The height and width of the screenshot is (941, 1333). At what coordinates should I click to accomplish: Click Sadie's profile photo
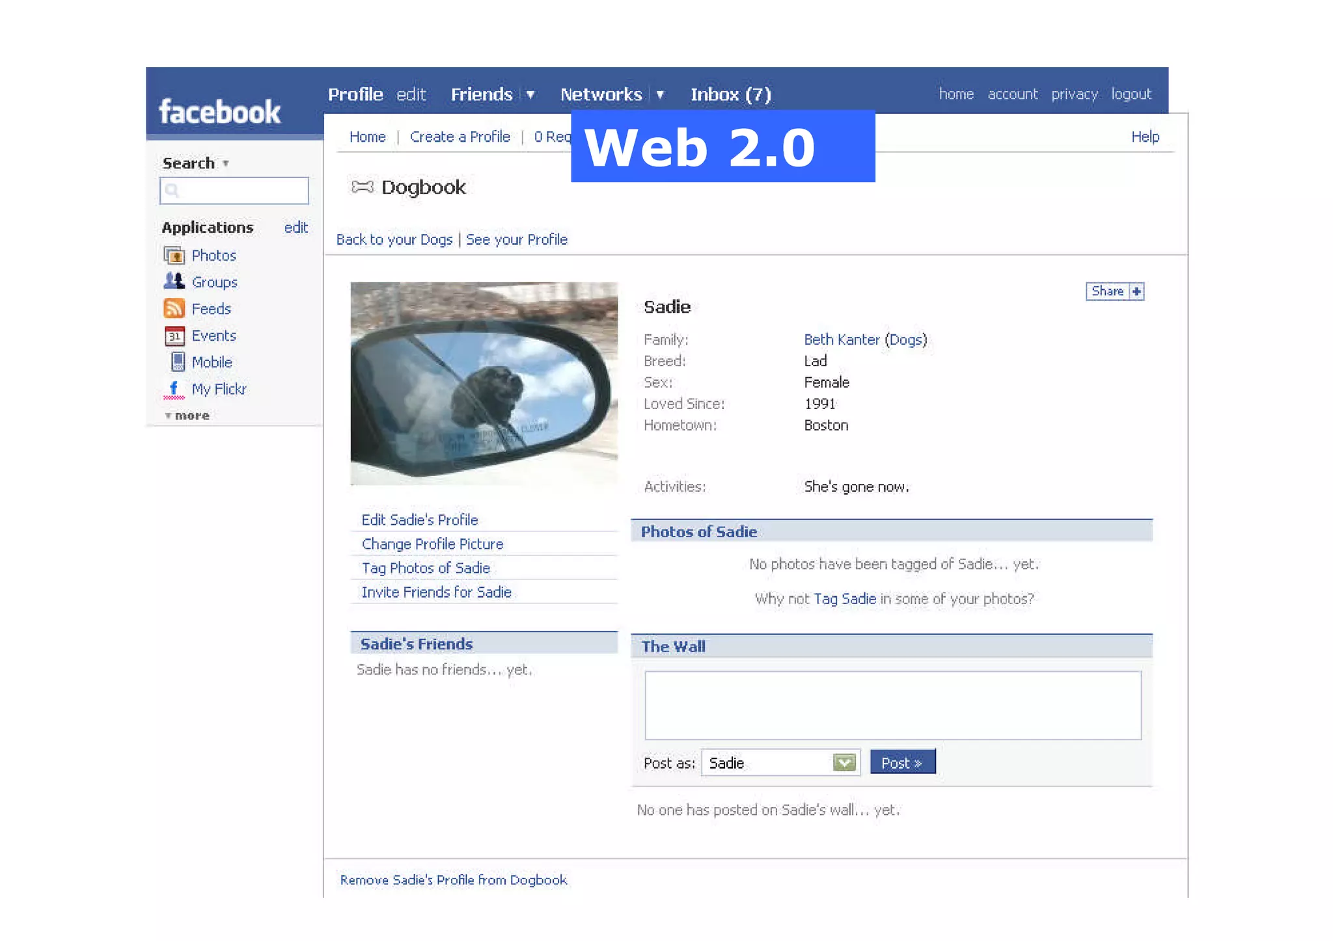coord(484,383)
